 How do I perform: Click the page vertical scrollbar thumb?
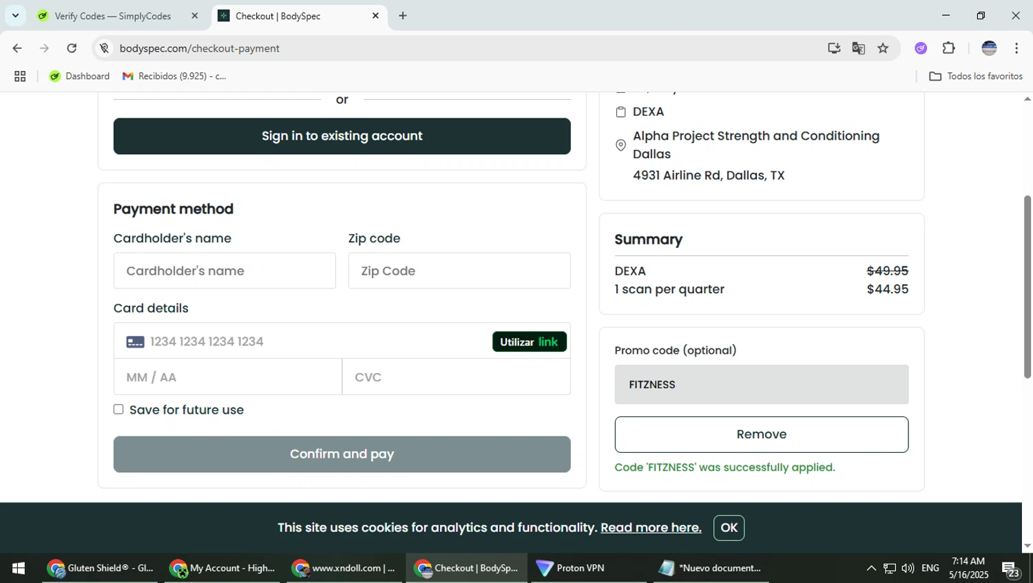point(1027,286)
